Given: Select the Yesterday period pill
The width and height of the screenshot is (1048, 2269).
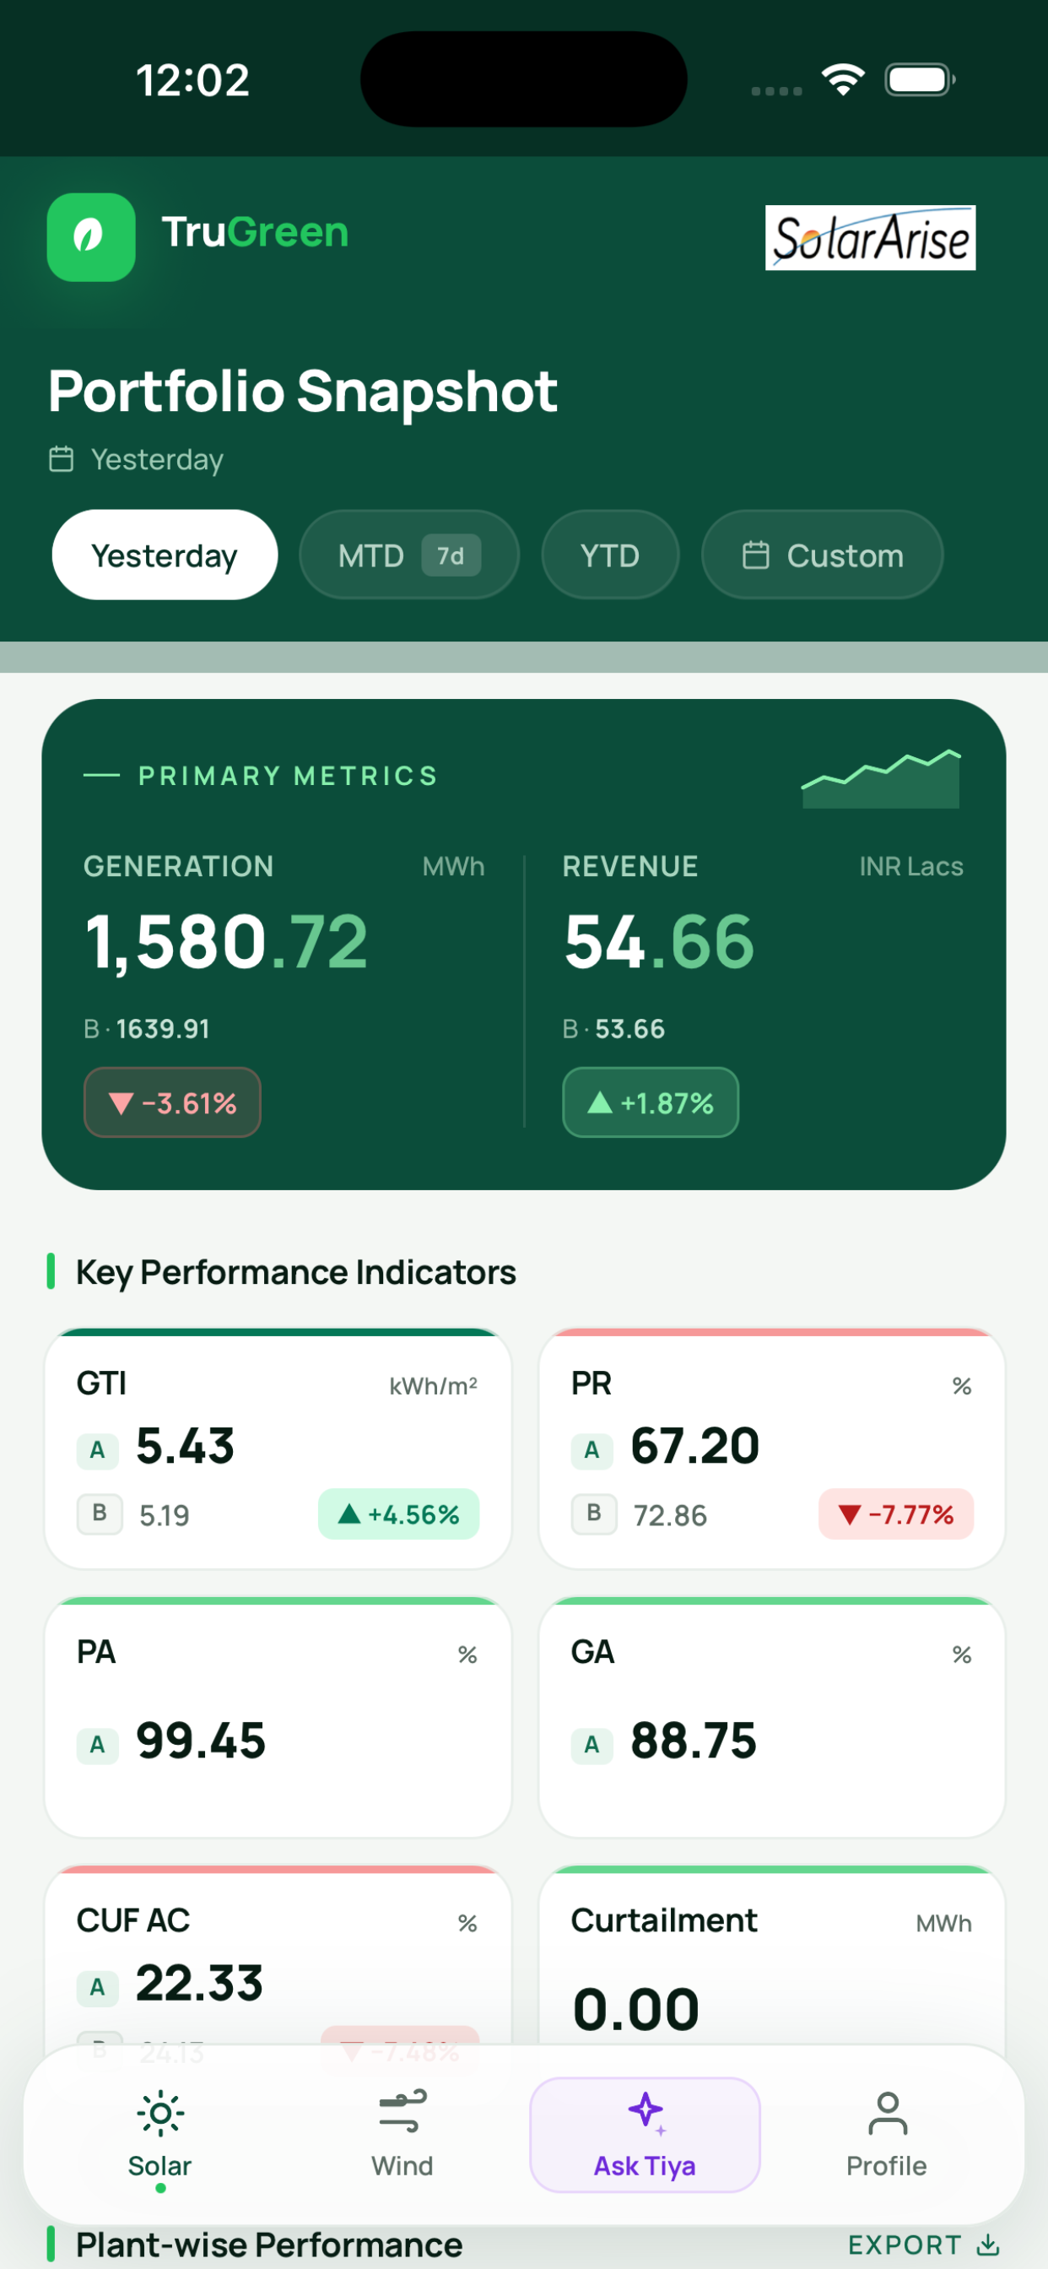Looking at the screenshot, I should point(165,555).
